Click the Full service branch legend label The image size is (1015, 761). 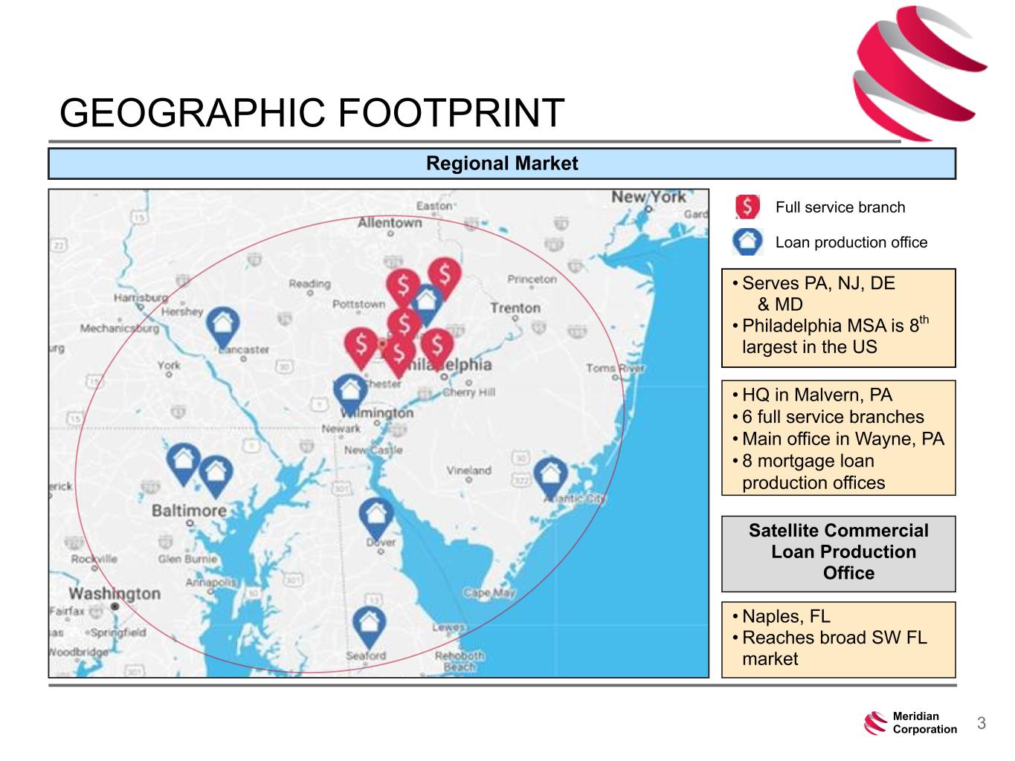[840, 207]
